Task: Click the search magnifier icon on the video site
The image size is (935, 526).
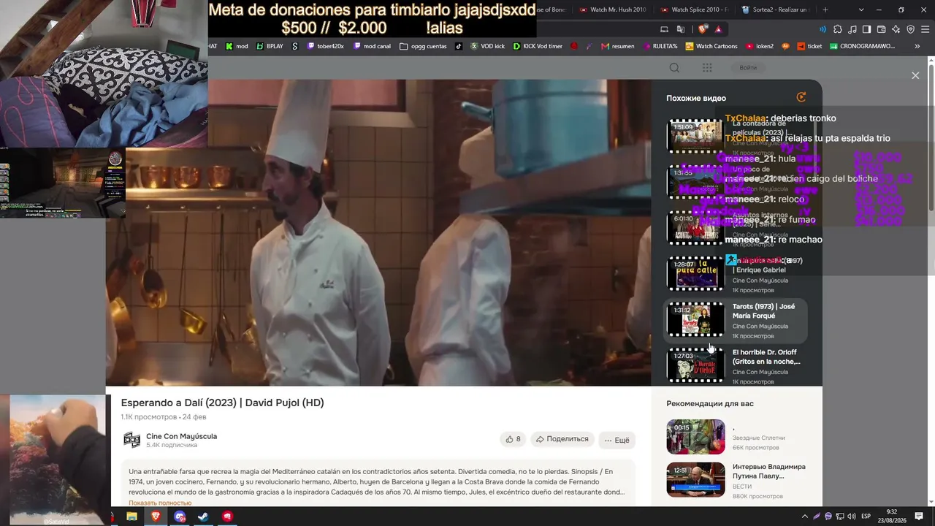Action: [x=674, y=67]
